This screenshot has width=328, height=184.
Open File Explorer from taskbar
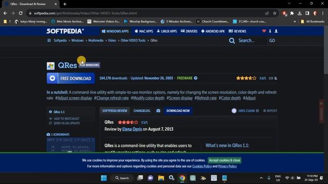point(161,178)
